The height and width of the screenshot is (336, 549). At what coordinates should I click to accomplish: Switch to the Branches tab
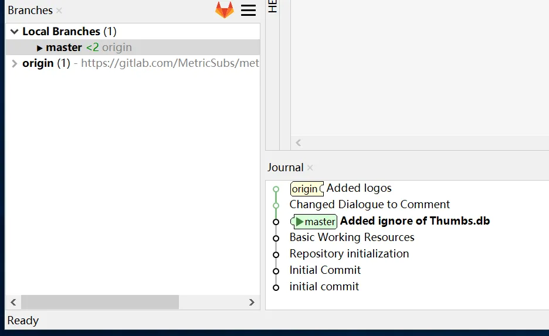point(30,11)
